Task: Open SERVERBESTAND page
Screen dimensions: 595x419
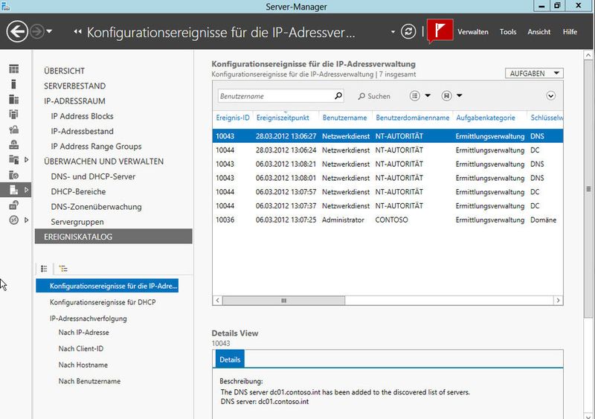Action: [x=75, y=86]
